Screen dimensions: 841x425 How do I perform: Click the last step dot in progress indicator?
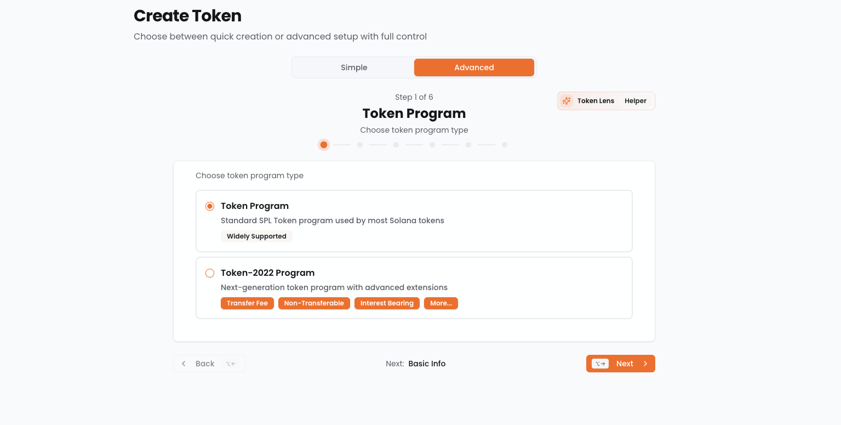pyautogui.click(x=505, y=145)
